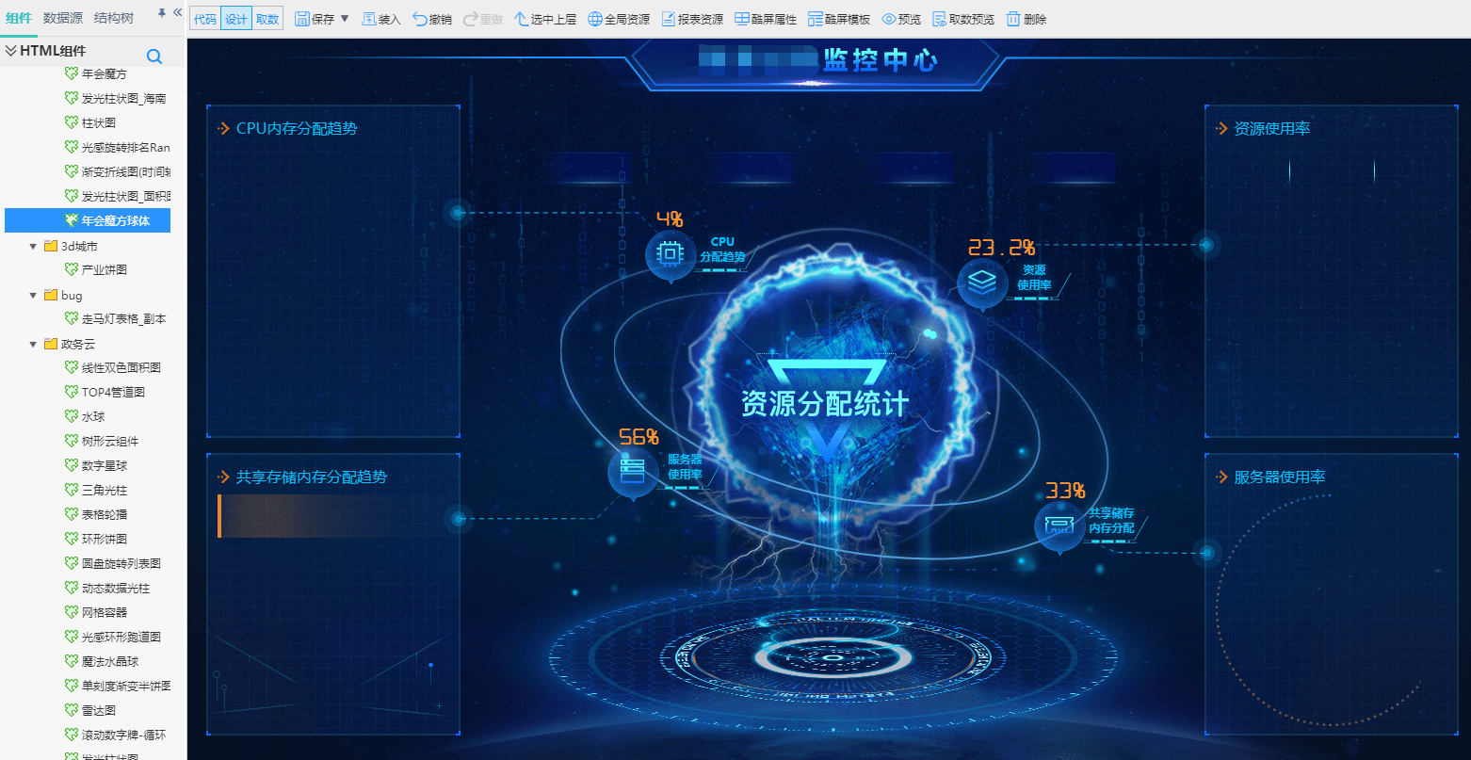Viewport: 1471px width, 760px height.
Task: Delete with the 删除 trash icon
Action: 1013,19
